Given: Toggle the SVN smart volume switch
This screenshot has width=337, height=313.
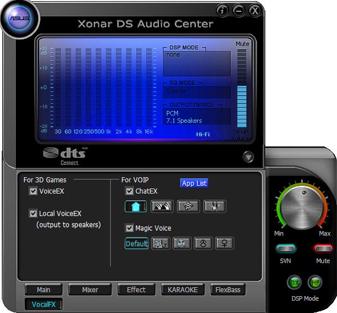Looking at the screenshot, I should [x=286, y=249].
